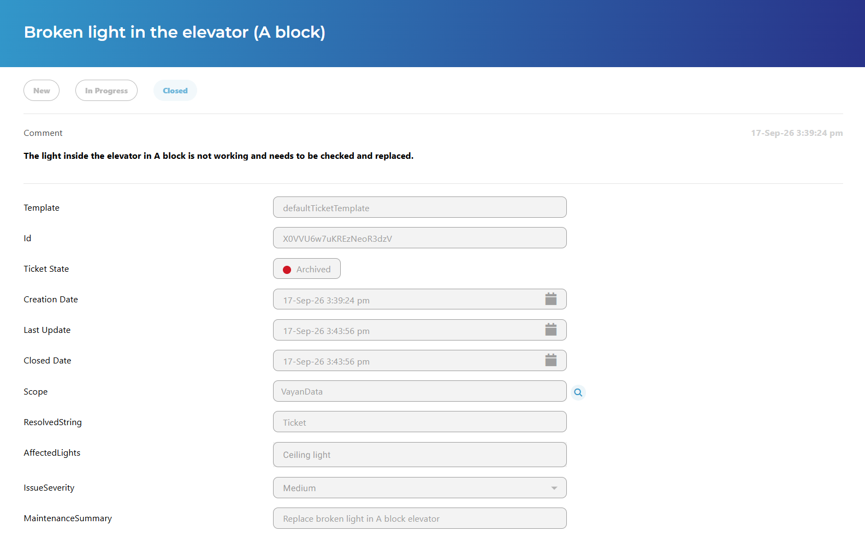
Task: Open the Creation Date calendar icon
Action: (x=550, y=299)
